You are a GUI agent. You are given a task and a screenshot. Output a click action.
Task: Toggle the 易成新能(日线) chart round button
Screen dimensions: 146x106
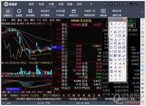18,24
